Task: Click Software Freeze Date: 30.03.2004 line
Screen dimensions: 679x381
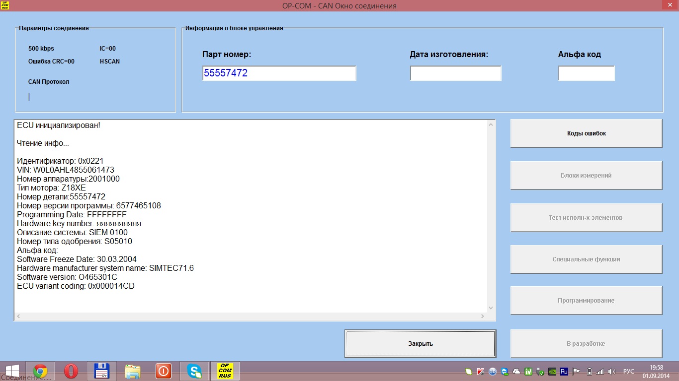Action: click(x=77, y=259)
